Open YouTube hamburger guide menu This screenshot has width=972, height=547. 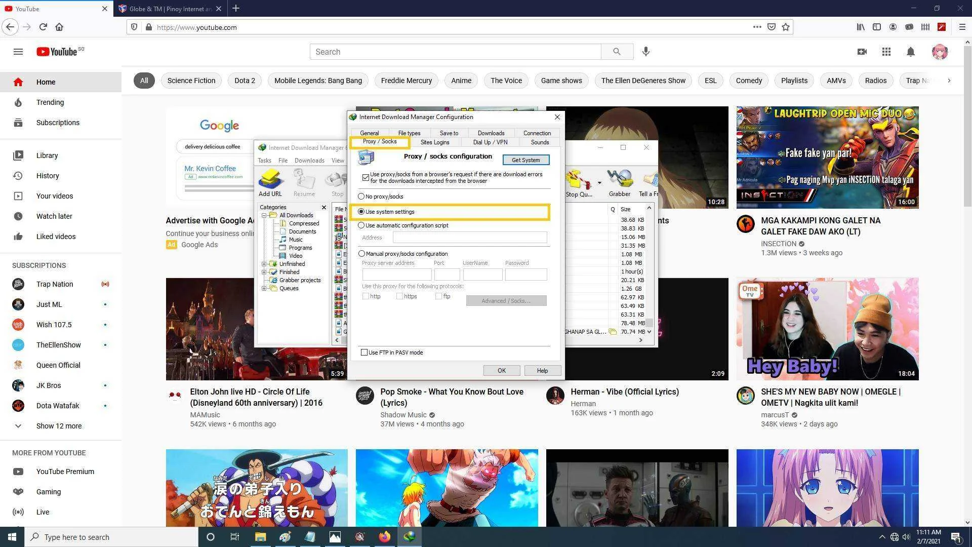point(18,52)
